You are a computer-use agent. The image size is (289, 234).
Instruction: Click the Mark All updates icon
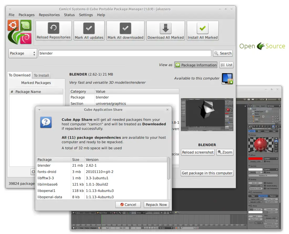tap(89, 28)
